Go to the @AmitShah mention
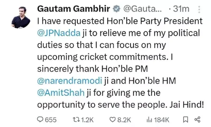211x127 pixels. 61,93
